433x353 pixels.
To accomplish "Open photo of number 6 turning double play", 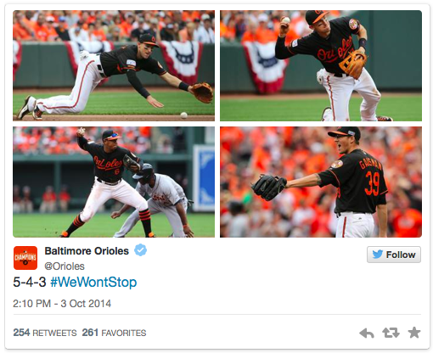I will point(114,182).
